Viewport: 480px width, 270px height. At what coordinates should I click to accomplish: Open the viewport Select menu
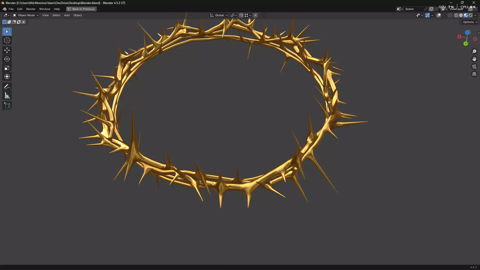pyautogui.click(x=56, y=15)
